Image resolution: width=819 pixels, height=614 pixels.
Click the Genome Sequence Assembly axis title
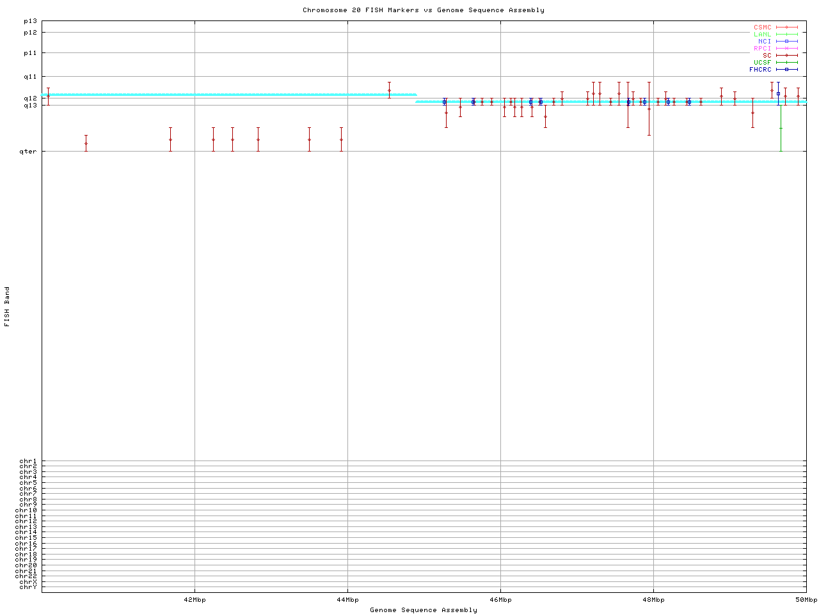point(424,610)
